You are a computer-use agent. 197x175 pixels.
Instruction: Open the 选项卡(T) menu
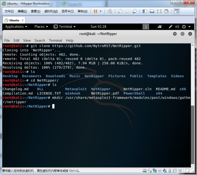(68, 11)
